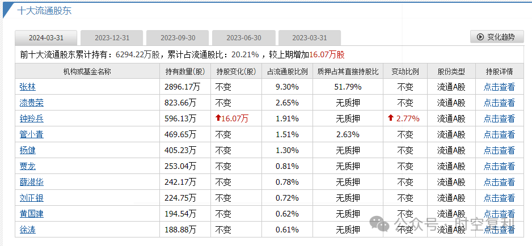Open shareholder 张林 link
The image size is (532, 246).
[x=27, y=87]
